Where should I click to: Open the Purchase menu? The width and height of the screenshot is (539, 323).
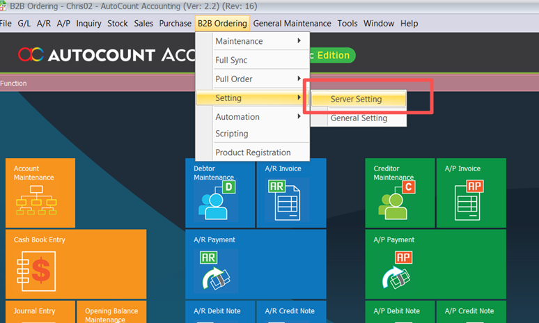click(x=175, y=24)
